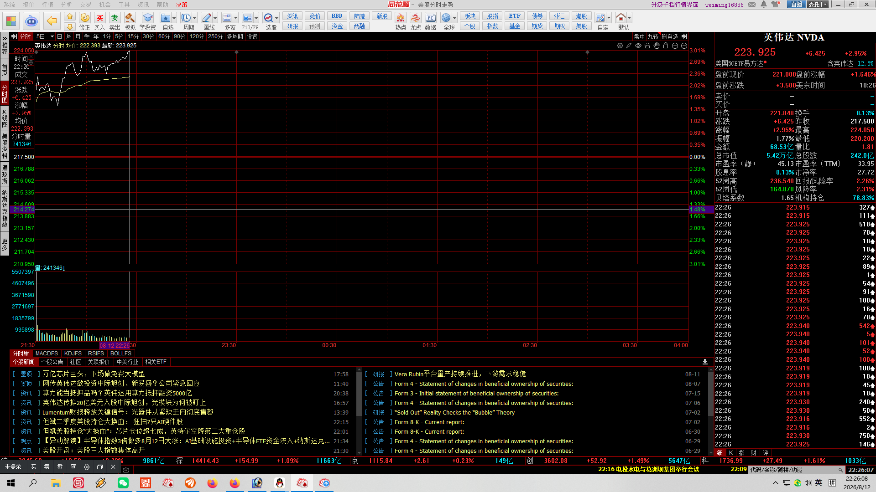
Task: Switch to the MACDFS indicator tab
Action: 47,354
